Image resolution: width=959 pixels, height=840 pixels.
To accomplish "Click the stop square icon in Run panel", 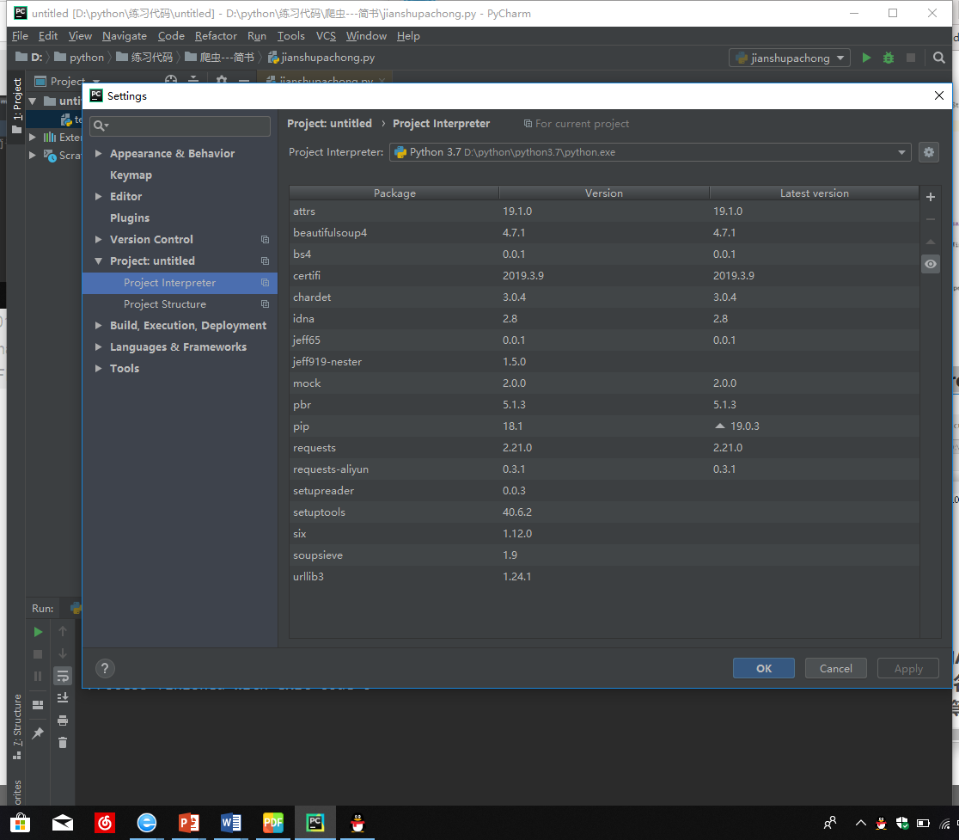I will point(38,654).
